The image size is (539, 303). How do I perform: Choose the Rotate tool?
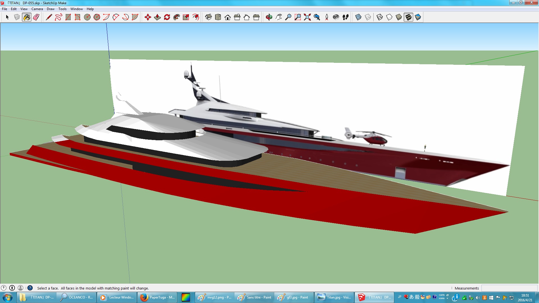[x=167, y=17]
